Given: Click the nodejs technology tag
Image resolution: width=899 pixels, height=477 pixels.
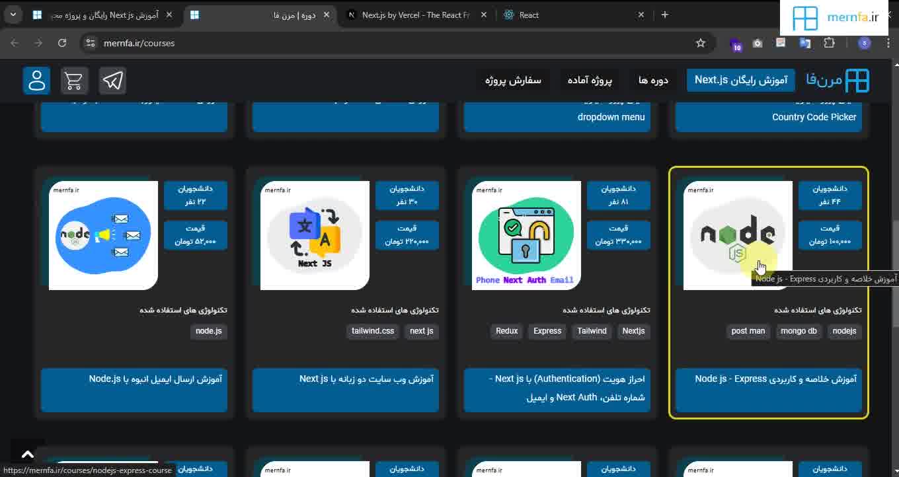Looking at the screenshot, I should click(844, 331).
